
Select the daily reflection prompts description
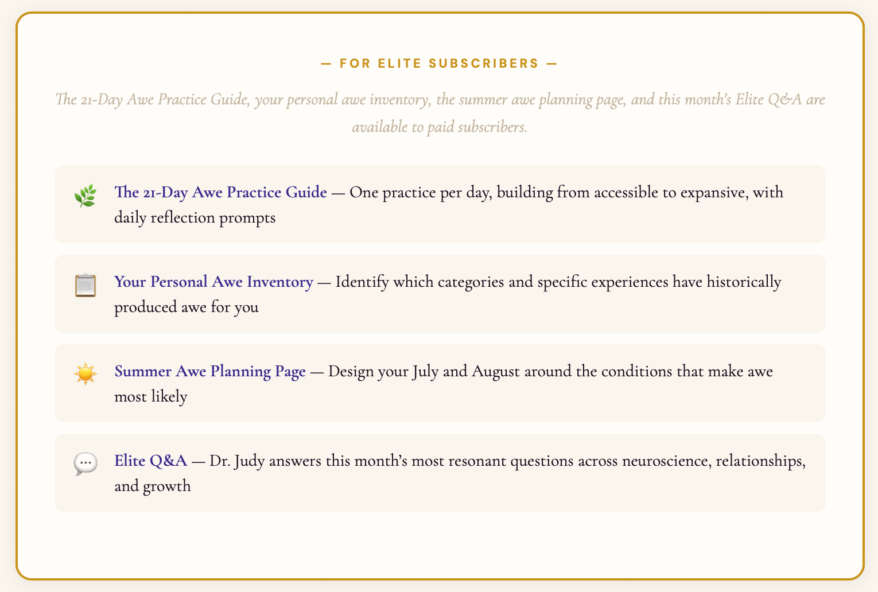tap(195, 218)
